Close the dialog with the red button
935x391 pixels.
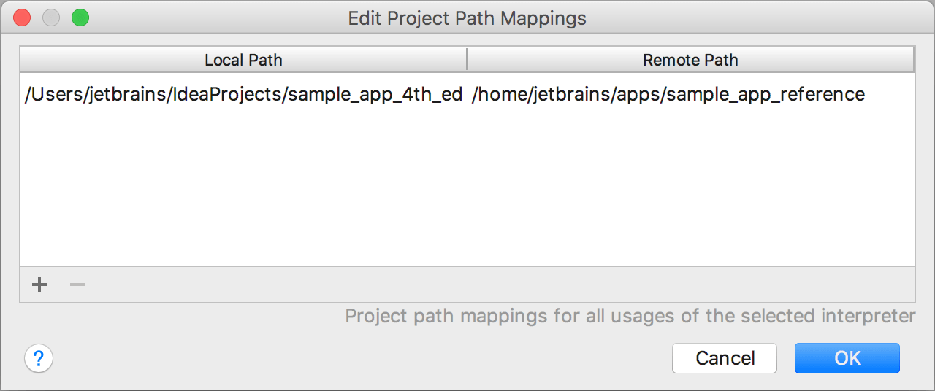(23, 18)
